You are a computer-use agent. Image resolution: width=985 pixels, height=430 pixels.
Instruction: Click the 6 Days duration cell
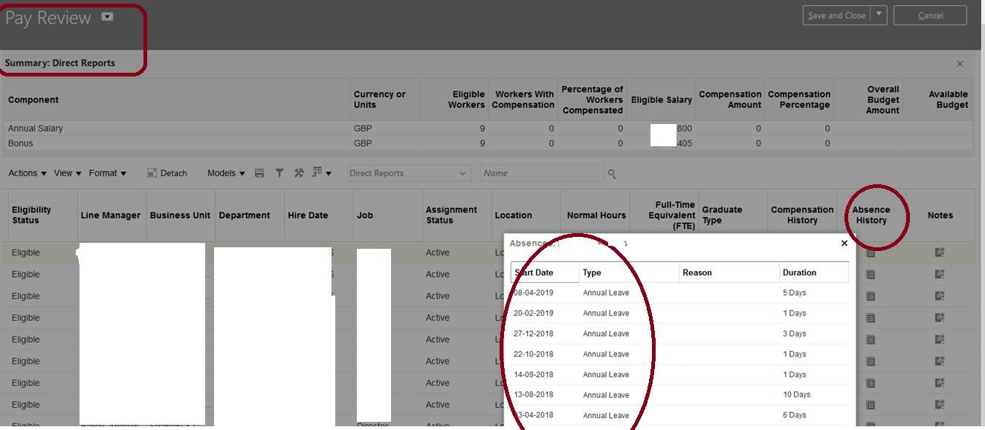pyautogui.click(x=794, y=415)
